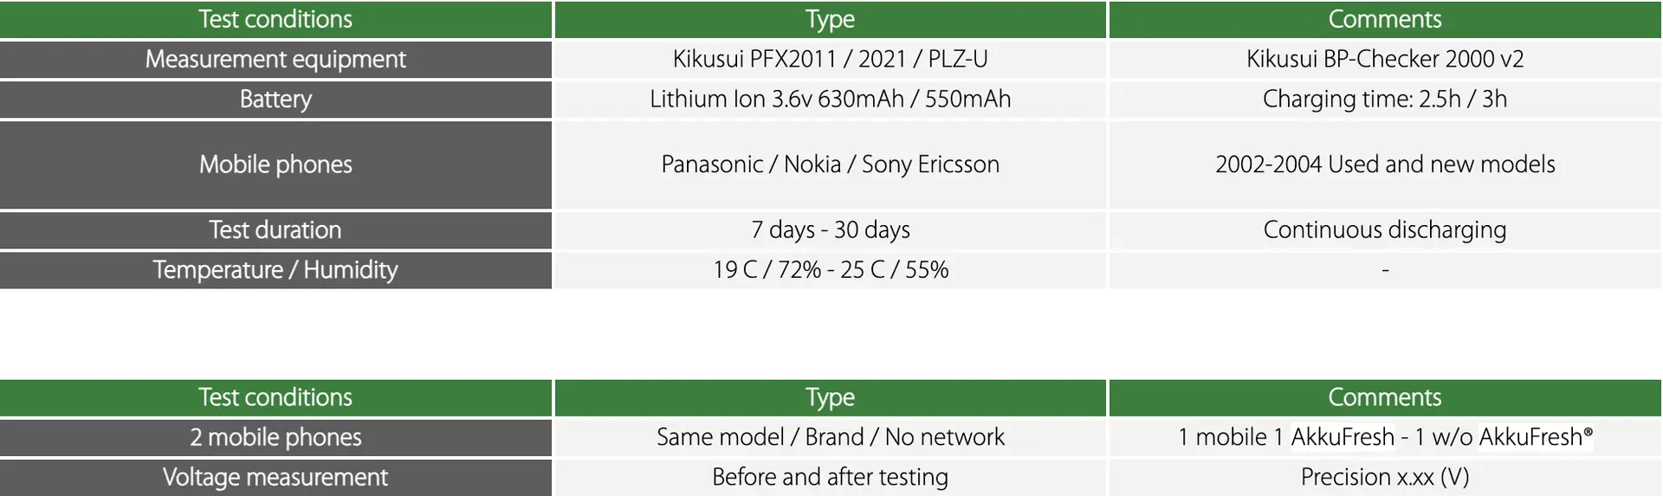Image resolution: width=1663 pixels, height=496 pixels.
Task: Click the 'Mobile phones' row label
Action: 275,164
